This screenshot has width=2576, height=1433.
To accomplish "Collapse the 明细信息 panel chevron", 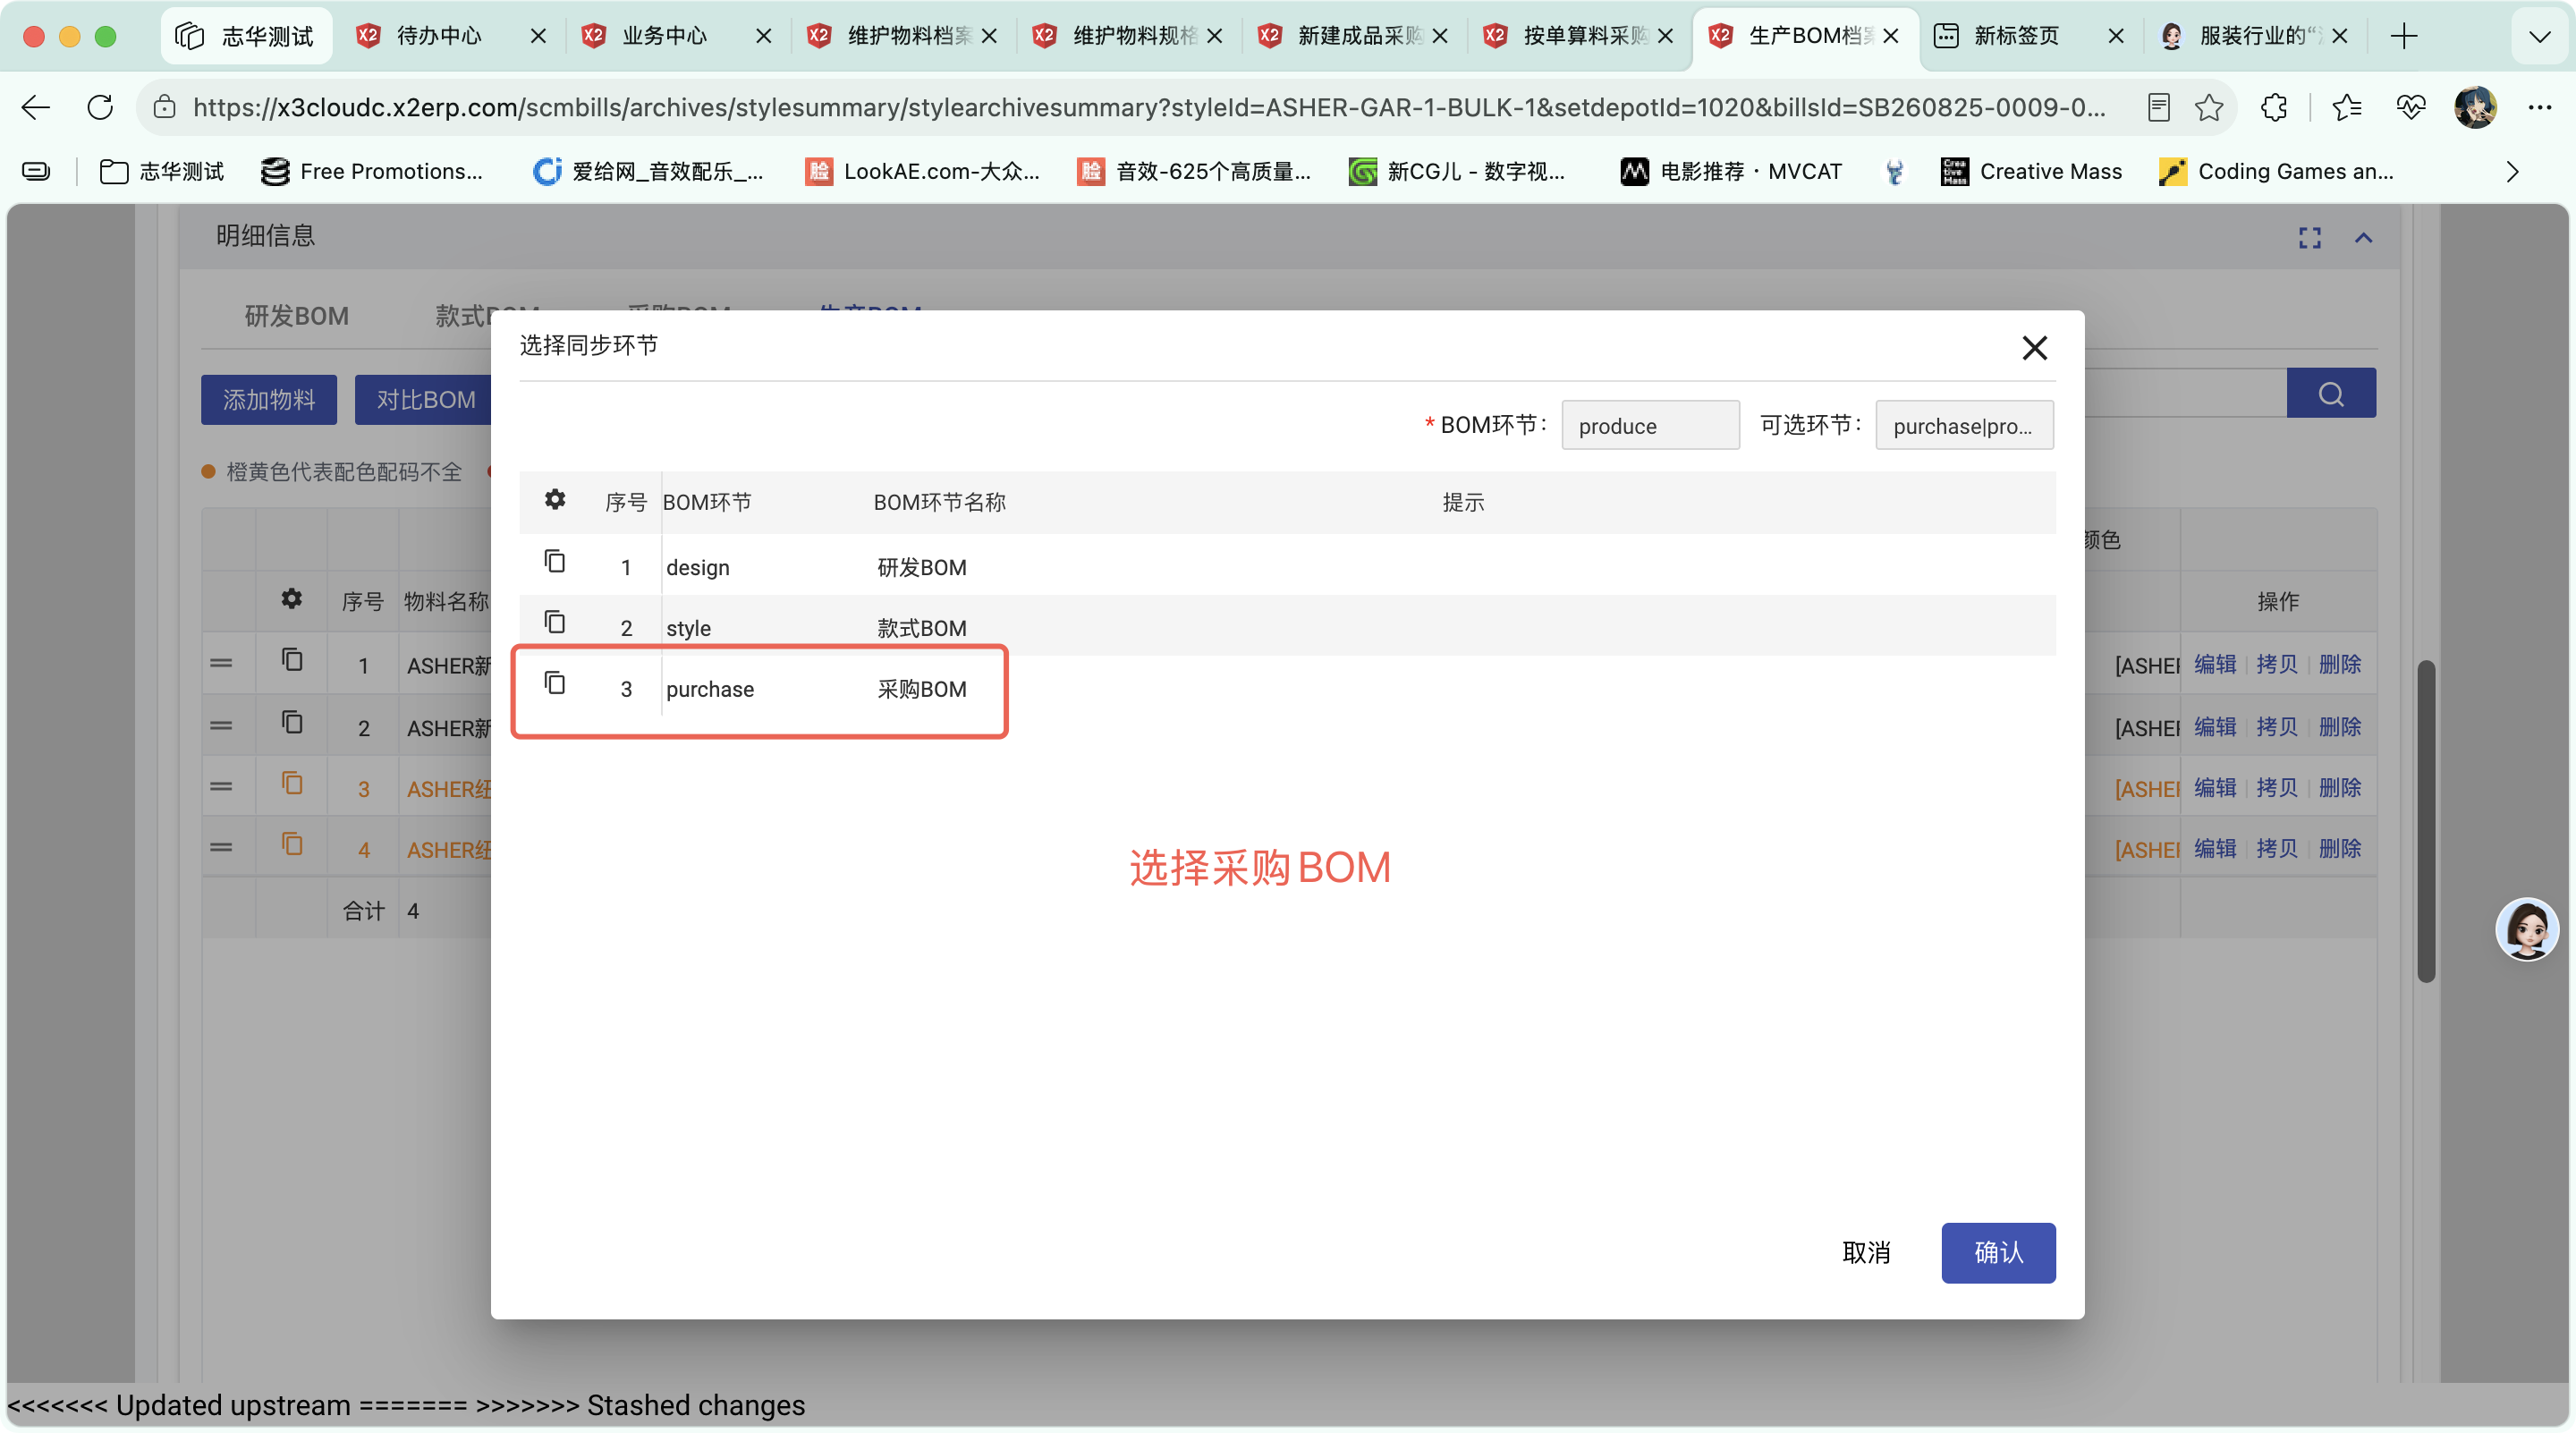I will (x=2364, y=238).
